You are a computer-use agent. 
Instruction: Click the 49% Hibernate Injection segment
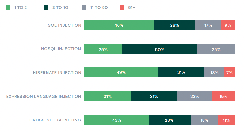(121, 72)
